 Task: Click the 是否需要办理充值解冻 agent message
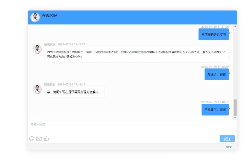tap(74, 92)
